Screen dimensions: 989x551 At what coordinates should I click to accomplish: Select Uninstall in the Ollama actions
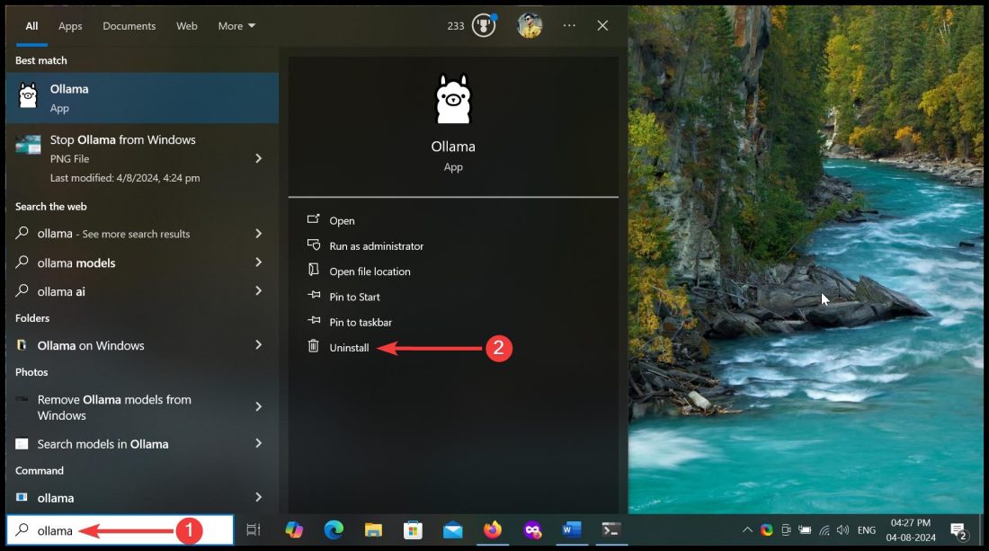(349, 348)
